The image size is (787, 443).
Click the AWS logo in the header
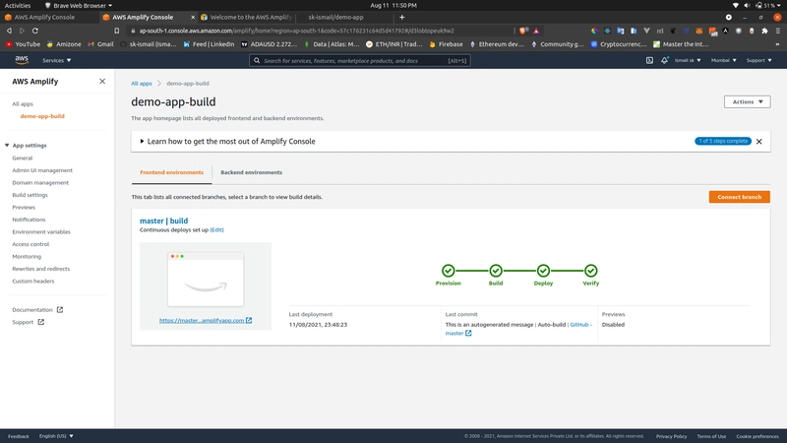tap(21, 60)
